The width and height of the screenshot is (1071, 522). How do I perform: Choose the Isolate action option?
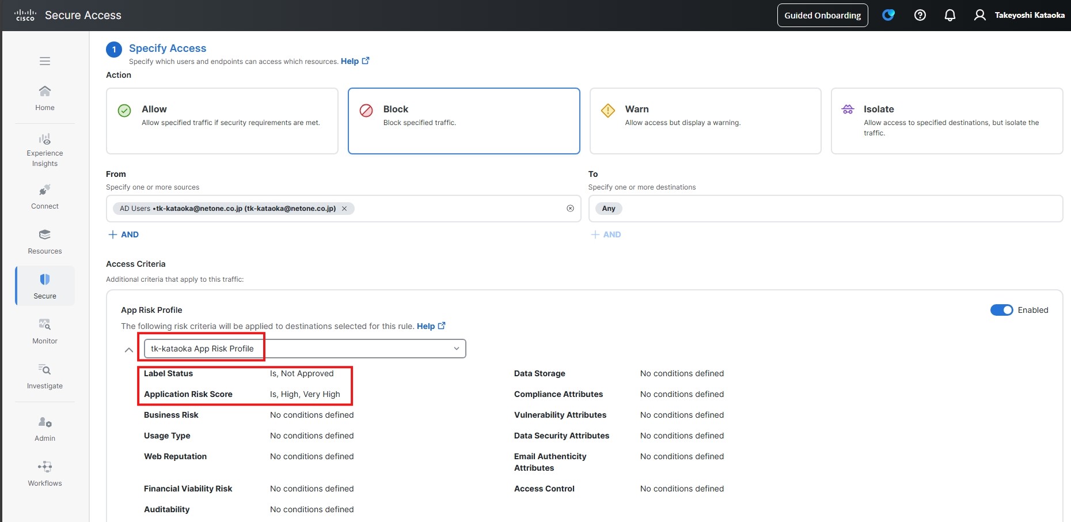[946, 121]
